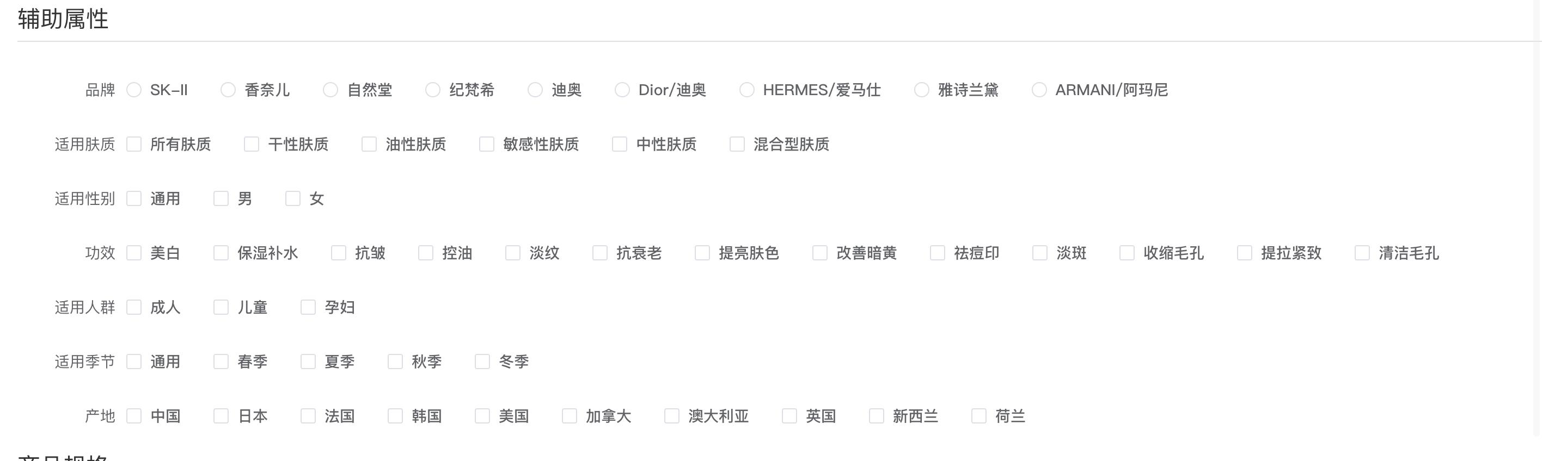1555x461 pixels.
Task: Check 女 under 适用性别
Action: click(293, 198)
